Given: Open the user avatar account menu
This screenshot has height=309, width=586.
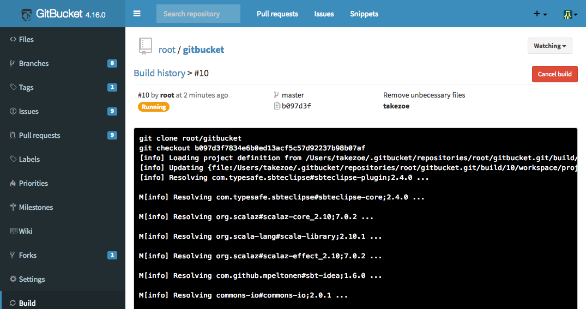Looking at the screenshot, I should 570,14.
